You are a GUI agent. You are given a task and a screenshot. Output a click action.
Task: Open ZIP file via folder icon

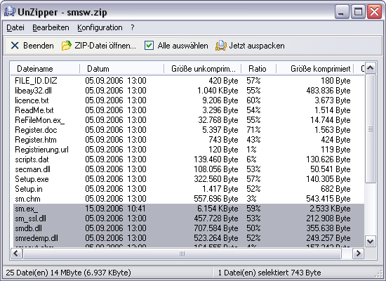point(66,46)
